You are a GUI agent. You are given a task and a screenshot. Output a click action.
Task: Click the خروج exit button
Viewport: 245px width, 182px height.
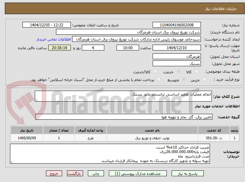(x=54, y=173)
